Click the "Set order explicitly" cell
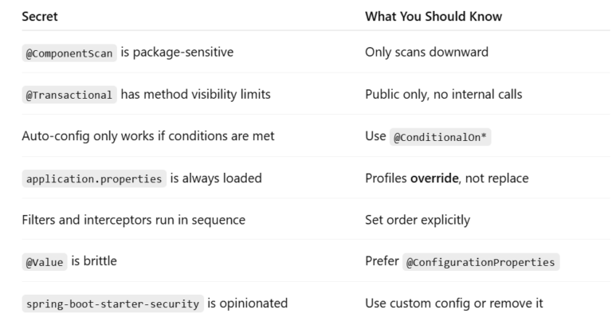Screen dimensions: 612x329 (x=419, y=220)
